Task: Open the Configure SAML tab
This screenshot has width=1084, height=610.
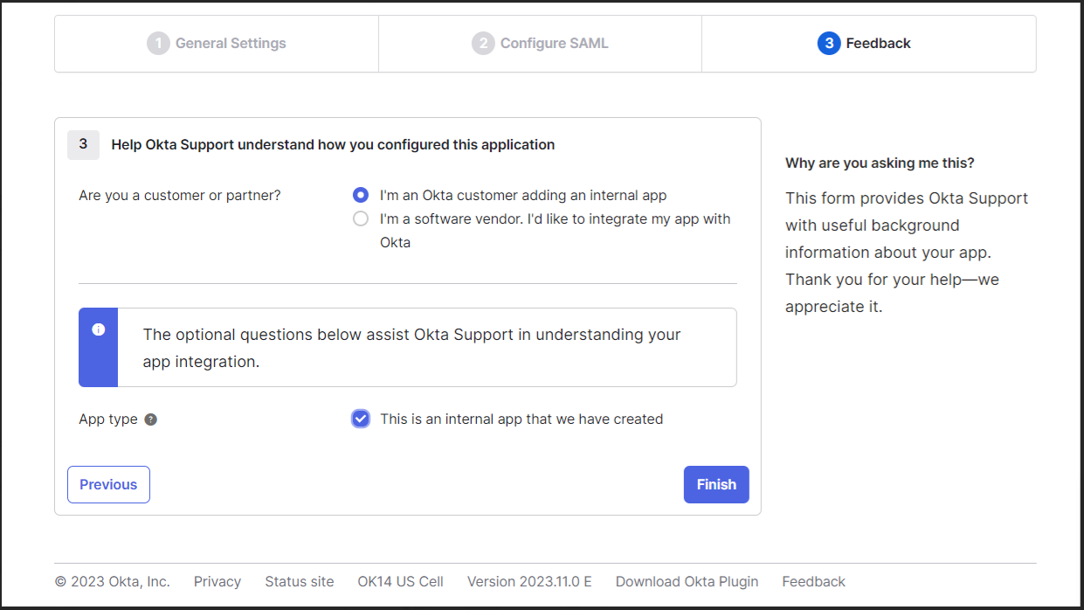Action: click(x=539, y=42)
